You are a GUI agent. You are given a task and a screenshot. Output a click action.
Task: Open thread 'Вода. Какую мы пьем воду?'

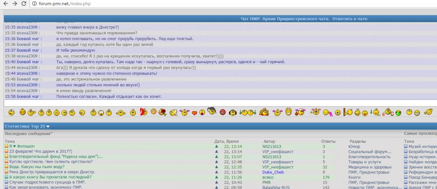click(x=37, y=167)
